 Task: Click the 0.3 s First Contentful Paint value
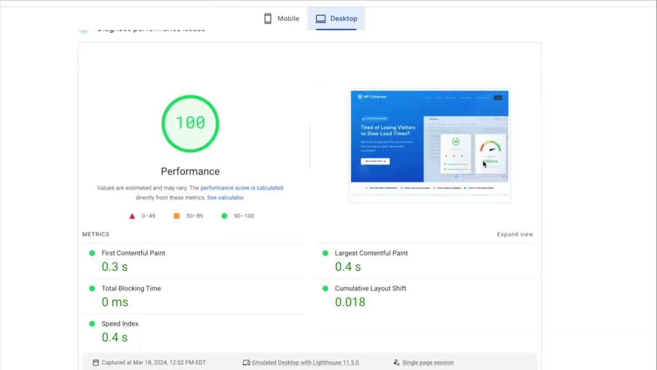click(114, 267)
